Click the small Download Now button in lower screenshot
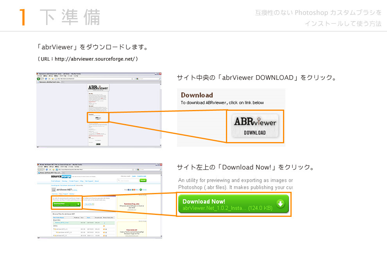The width and height of the screenshot is (387, 274). point(66,204)
